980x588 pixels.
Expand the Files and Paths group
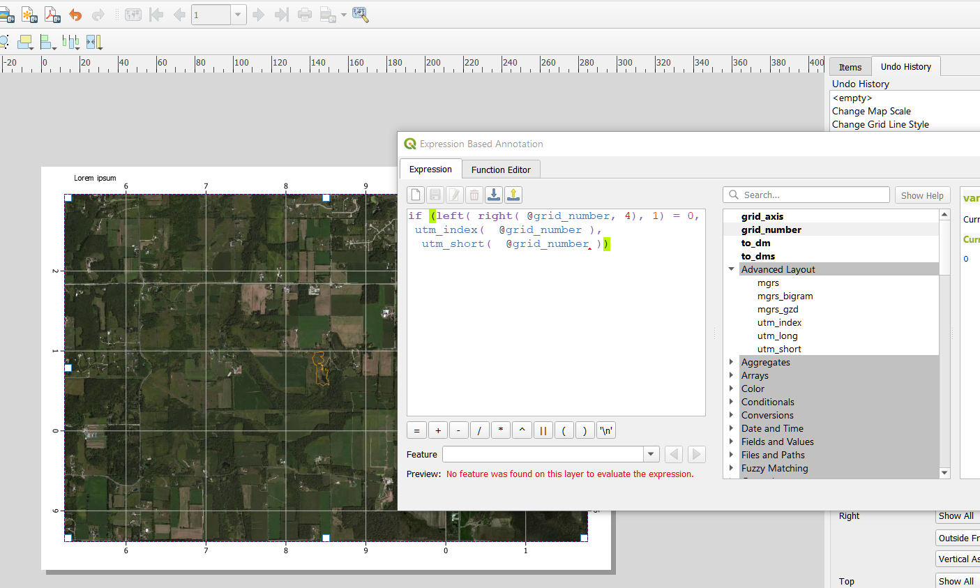click(731, 455)
